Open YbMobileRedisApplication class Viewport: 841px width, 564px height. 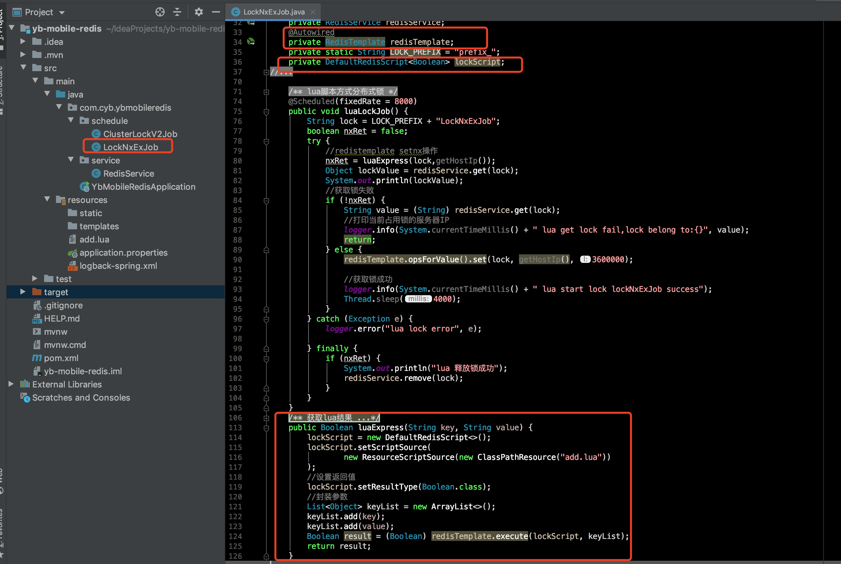point(143,187)
